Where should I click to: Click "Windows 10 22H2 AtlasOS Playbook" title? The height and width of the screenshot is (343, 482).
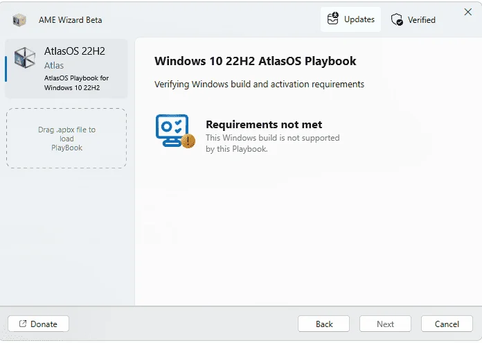pos(255,61)
